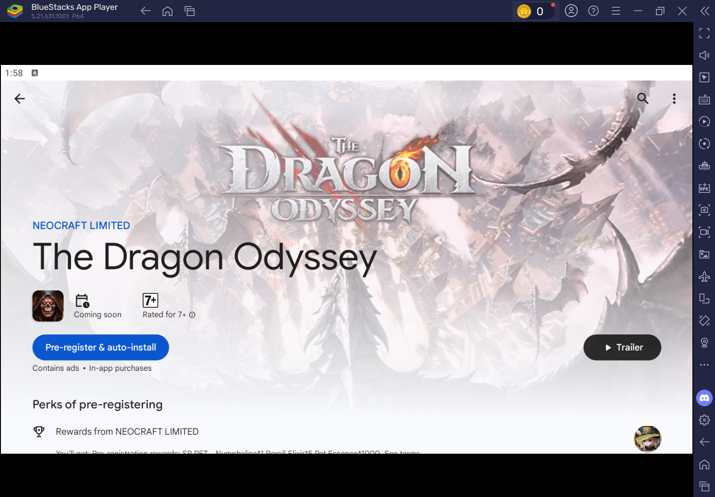Open recent apps from title bar
Viewport: 715px width, 497px height.
(189, 11)
